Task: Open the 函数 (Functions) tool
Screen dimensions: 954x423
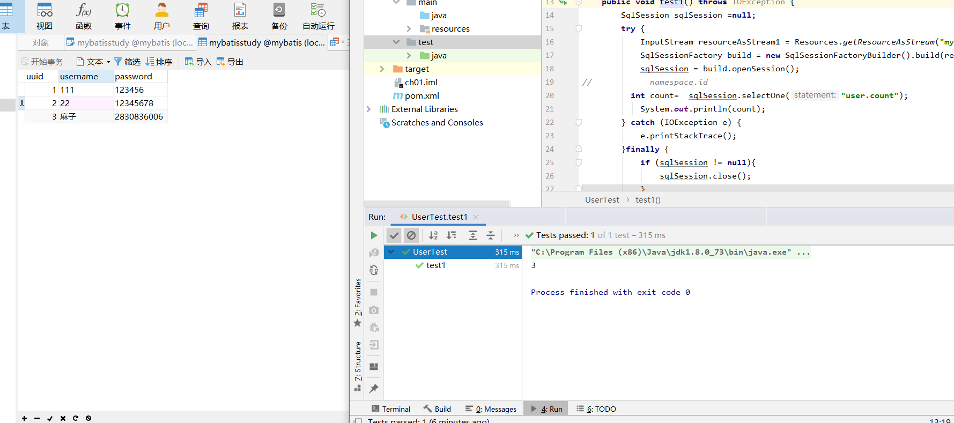Action: pos(84,16)
